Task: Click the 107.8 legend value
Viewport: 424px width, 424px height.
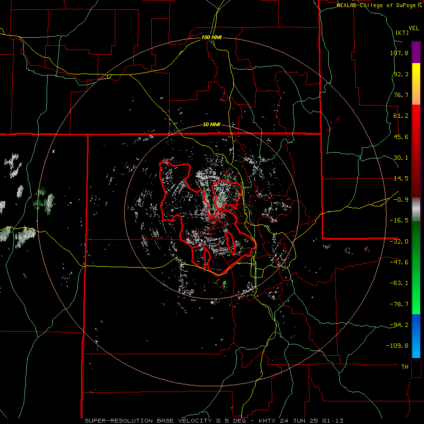Action: click(399, 53)
